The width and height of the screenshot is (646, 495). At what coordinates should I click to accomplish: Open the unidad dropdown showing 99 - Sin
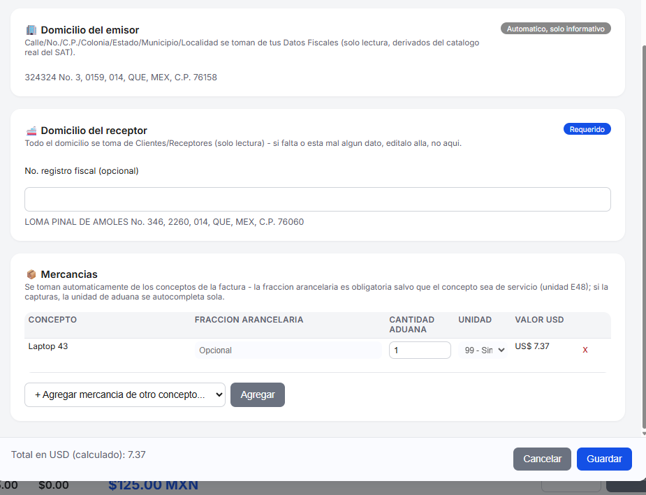click(483, 350)
